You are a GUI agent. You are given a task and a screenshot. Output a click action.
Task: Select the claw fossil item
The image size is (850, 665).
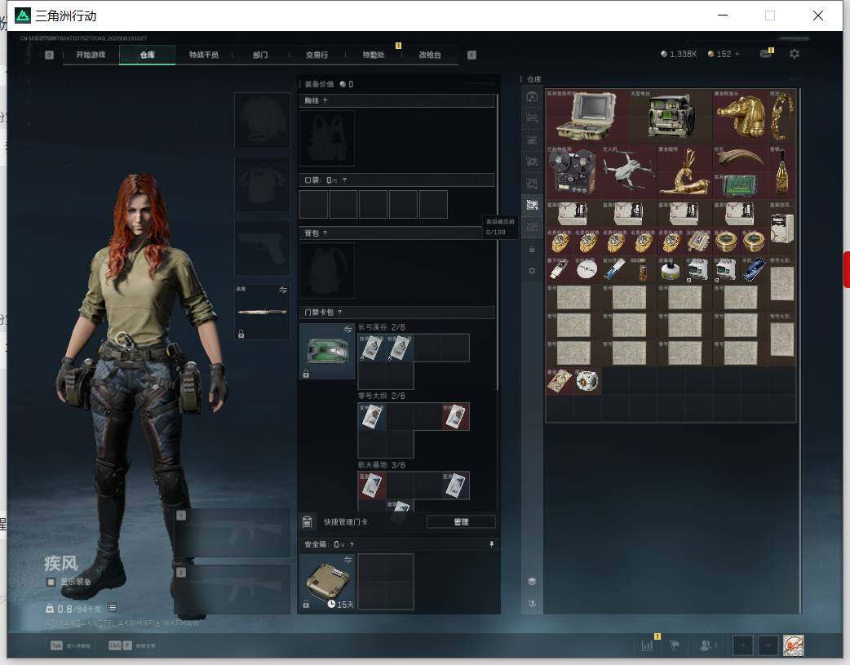tap(740, 157)
